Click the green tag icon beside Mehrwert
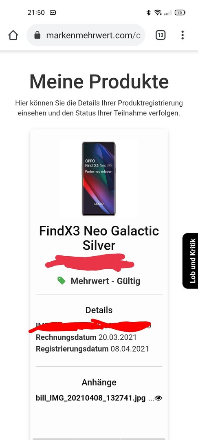This screenshot has width=198, height=440. pos(62,280)
